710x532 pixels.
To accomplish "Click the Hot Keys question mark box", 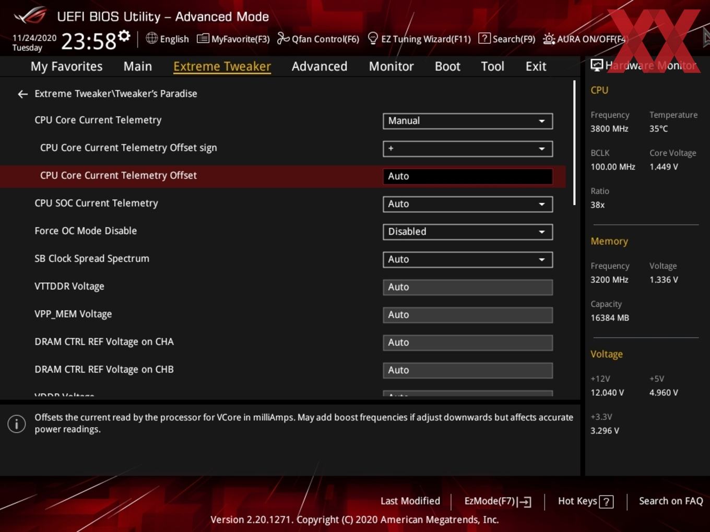I will point(606,502).
